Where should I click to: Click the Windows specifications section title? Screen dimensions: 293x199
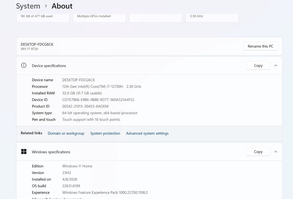click(51, 152)
